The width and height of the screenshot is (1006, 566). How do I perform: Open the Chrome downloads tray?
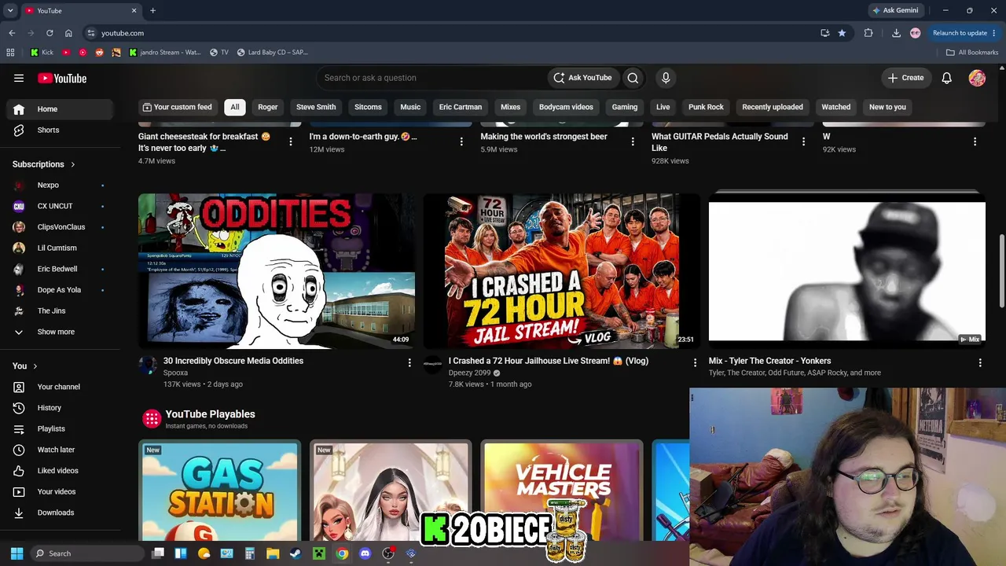pyautogui.click(x=896, y=33)
